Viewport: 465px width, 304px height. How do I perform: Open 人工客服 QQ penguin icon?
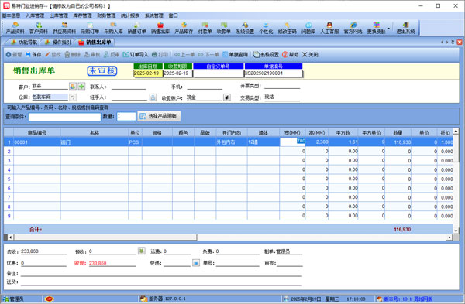329,28
